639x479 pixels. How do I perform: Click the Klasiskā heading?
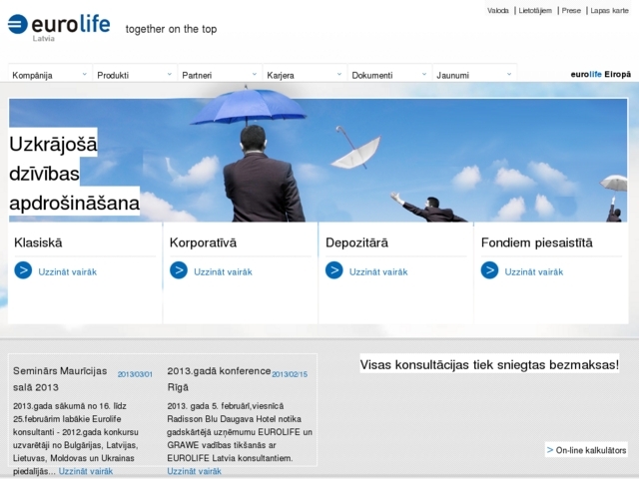click(38, 242)
